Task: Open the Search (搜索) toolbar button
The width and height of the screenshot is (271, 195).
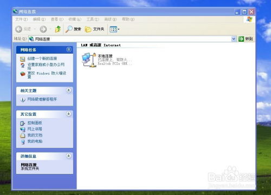Action: pos(73,29)
